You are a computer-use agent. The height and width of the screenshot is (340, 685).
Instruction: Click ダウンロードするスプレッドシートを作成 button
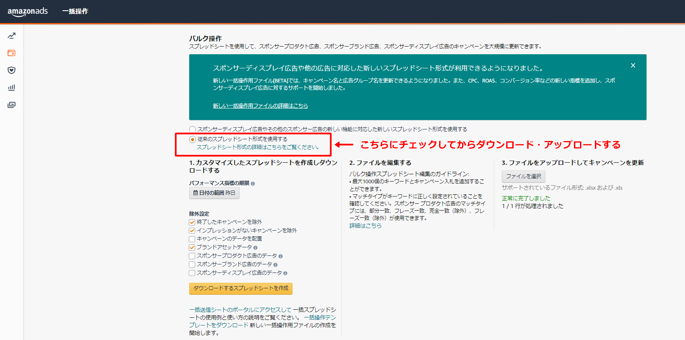coord(240,288)
